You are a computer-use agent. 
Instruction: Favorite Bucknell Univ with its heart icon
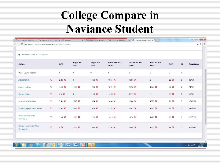[51, 94]
